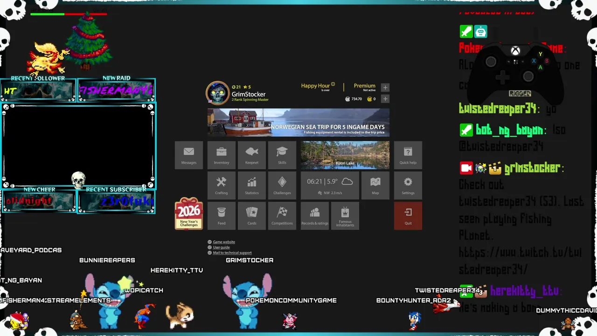The width and height of the screenshot is (597, 336).
Task: Click the twistedreaper34 chat username
Action: pos(498,109)
